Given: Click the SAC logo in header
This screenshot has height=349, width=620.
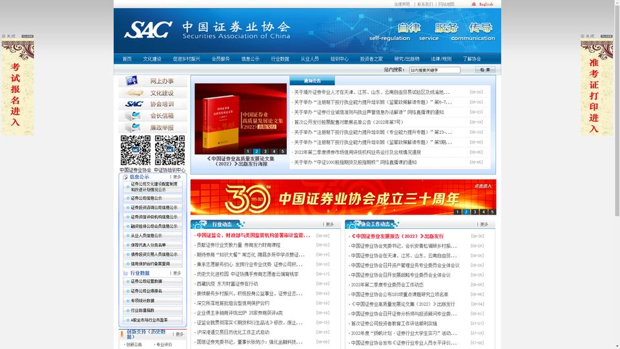Looking at the screenshot, I should (x=148, y=30).
